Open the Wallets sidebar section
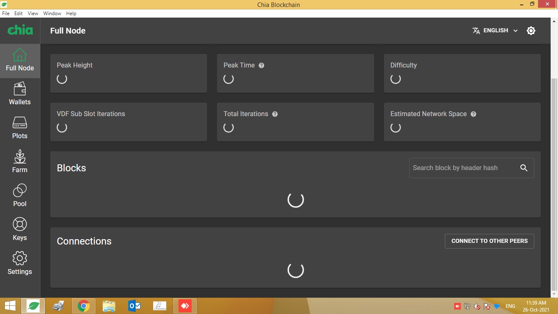 [20, 94]
